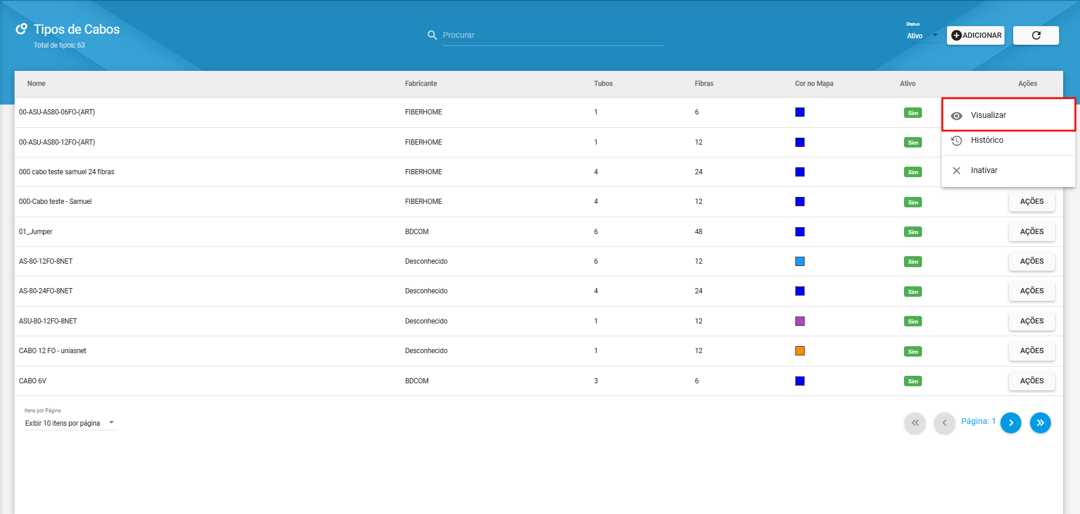Click the blue swatch for 01_Jumper

pyautogui.click(x=800, y=232)
